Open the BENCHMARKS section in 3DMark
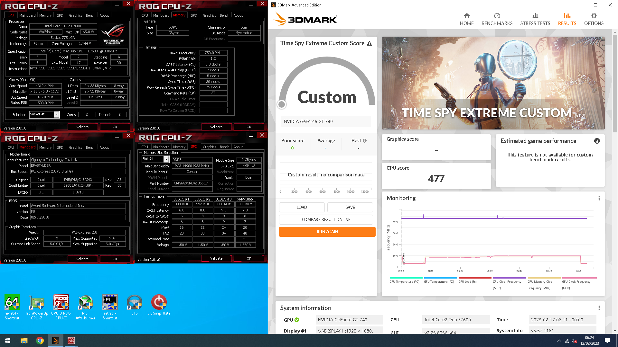Screen dimensions: 618x347 click(497, 19)
